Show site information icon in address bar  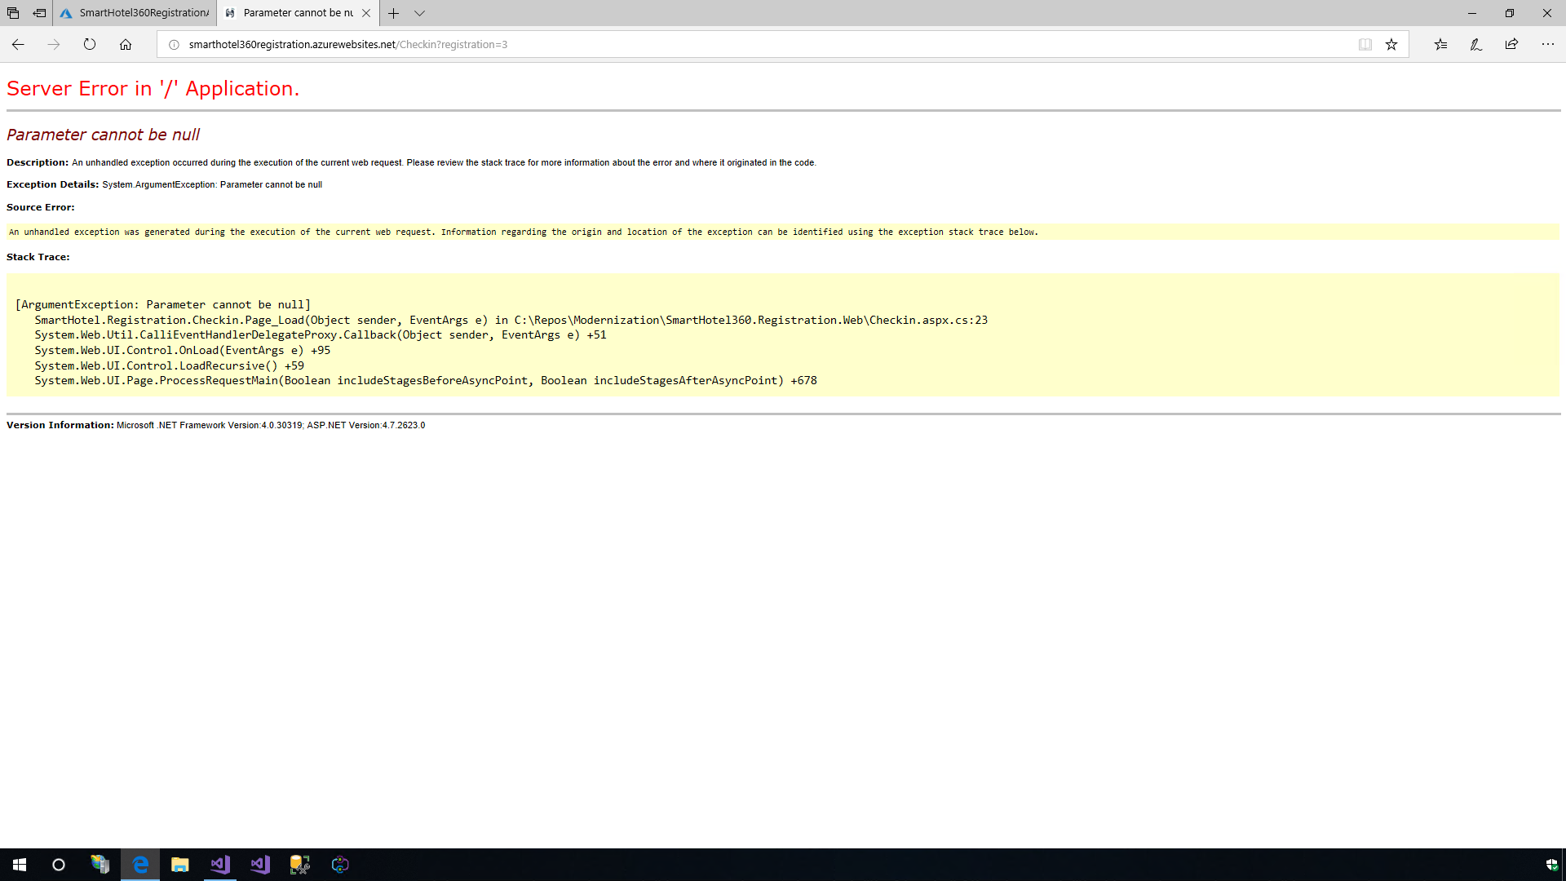click(x=174, y=45)
